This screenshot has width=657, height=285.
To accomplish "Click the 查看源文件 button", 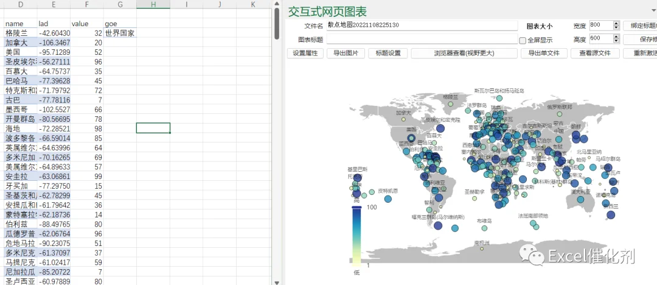I will [594, 54].
